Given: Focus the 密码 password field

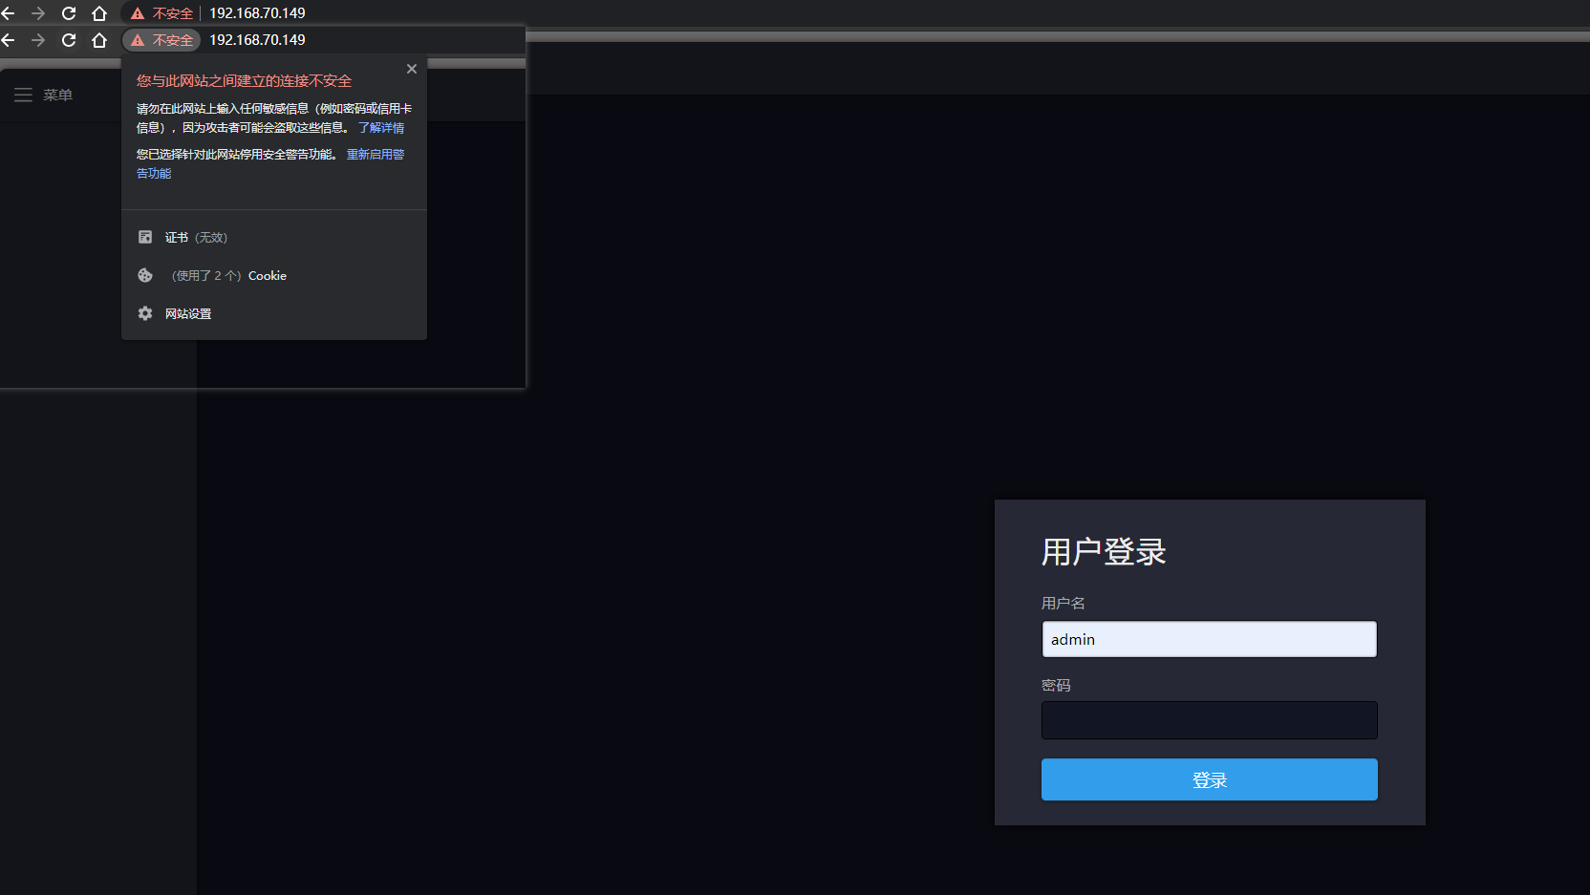Looking at the screenshot, I should (x=1210, y=720).
